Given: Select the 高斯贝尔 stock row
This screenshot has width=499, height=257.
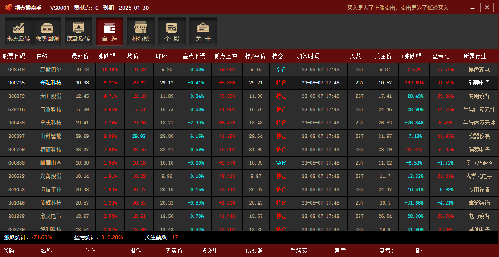Looking at the screenshot, I should pyautogui.click(x=51, y=70).
